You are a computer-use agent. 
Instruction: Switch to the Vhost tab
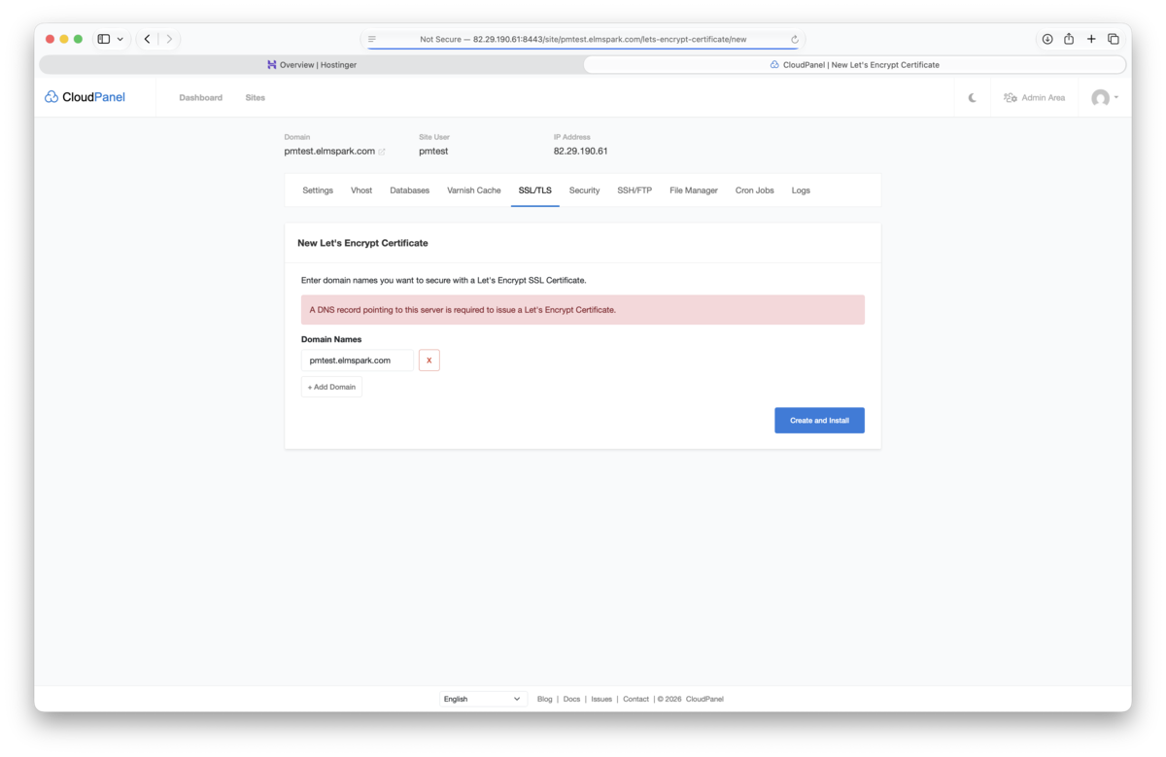click(361, 190)
